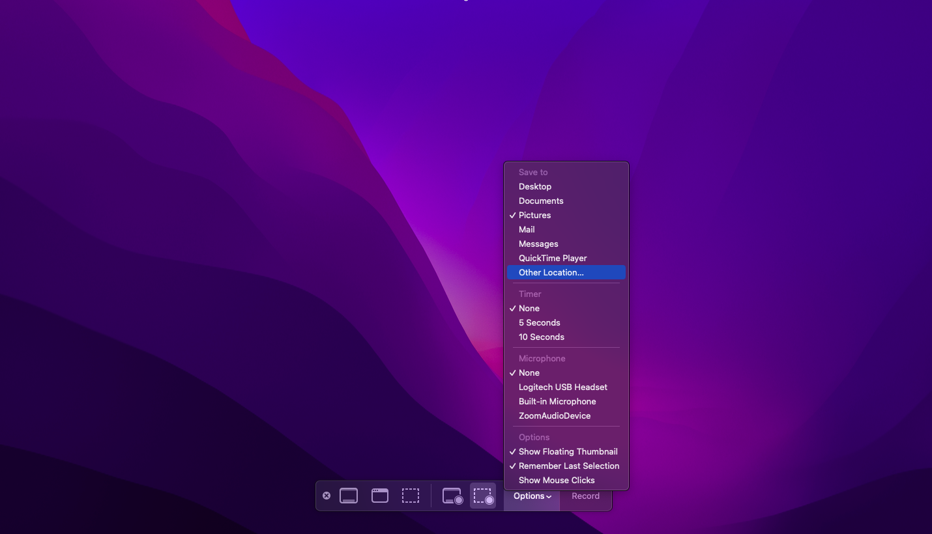This screenshot has height=534, width=932.
Task: Set save destination to Desktop
Action: pyautogui.click(x=534, y=186)
